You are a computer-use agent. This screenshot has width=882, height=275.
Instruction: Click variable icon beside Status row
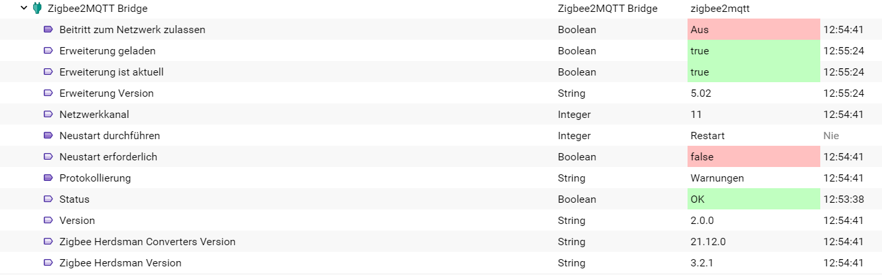(48, 199)
